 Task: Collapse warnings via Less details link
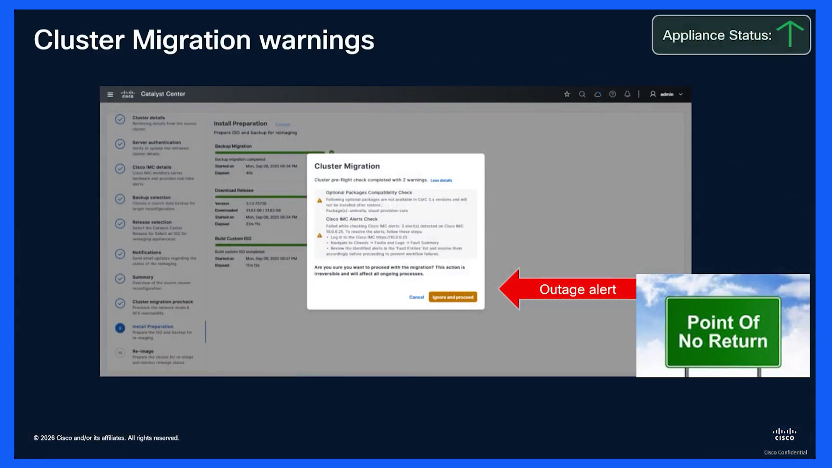click(x=441, y=180)
